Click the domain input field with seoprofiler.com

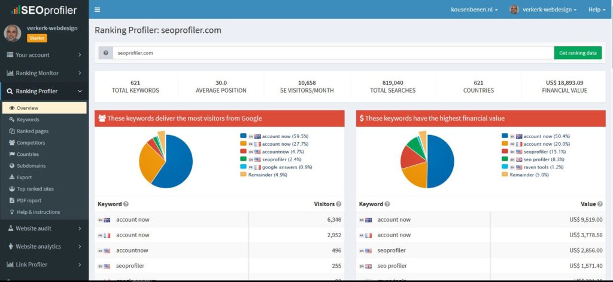click(x=333, y=53)
